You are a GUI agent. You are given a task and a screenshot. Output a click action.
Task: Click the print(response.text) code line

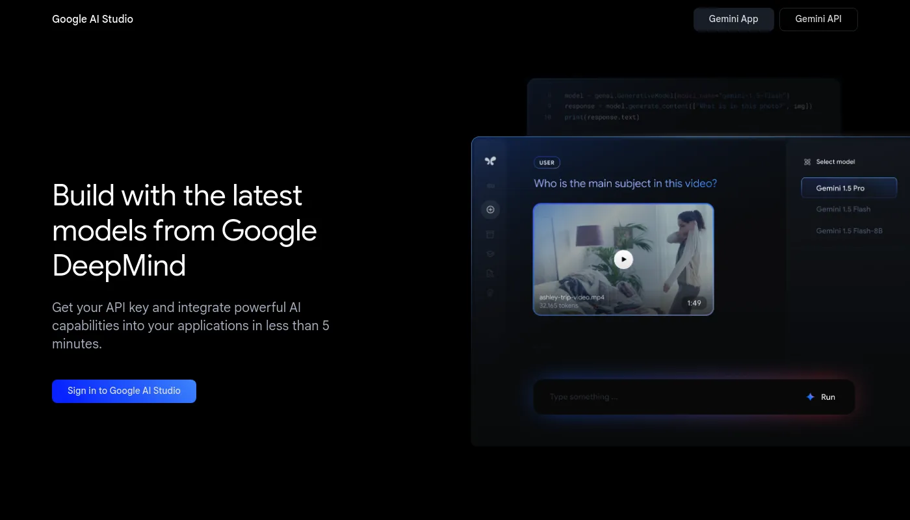[x=602, y=117]
